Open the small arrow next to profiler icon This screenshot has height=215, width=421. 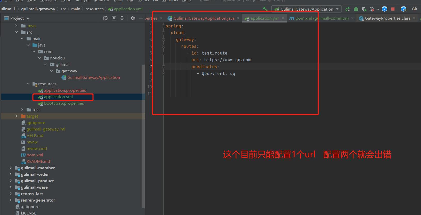[x=378, y=9]
